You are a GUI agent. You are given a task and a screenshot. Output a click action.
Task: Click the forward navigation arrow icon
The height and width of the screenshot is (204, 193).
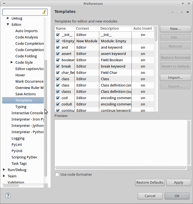click(178, 12)
